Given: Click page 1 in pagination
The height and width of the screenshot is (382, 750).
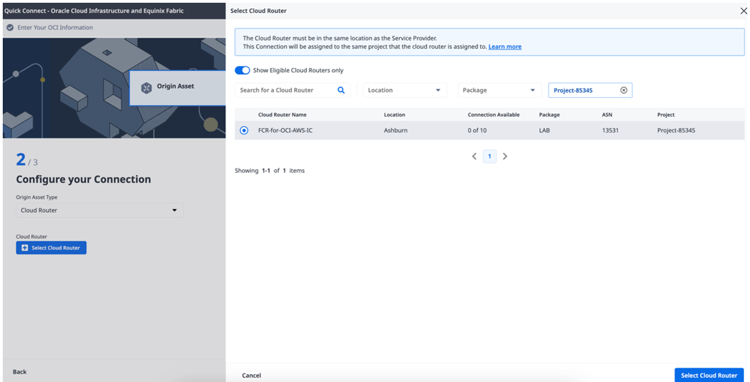Looking at the screenshot, I should [x=490, y=157].
